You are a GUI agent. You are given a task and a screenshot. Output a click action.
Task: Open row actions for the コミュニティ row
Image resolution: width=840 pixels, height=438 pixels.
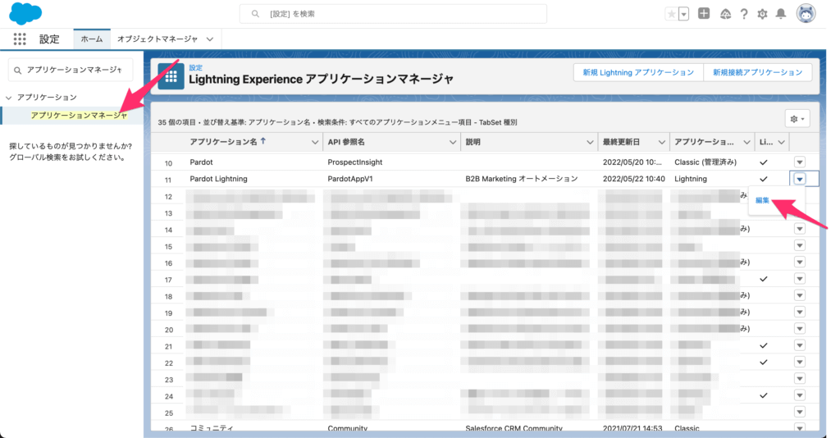(x=800, y=428)
